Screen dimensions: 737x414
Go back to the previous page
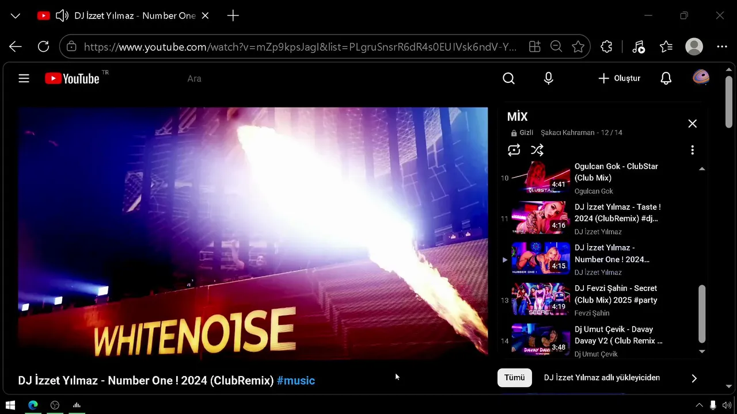coord(16,47)
